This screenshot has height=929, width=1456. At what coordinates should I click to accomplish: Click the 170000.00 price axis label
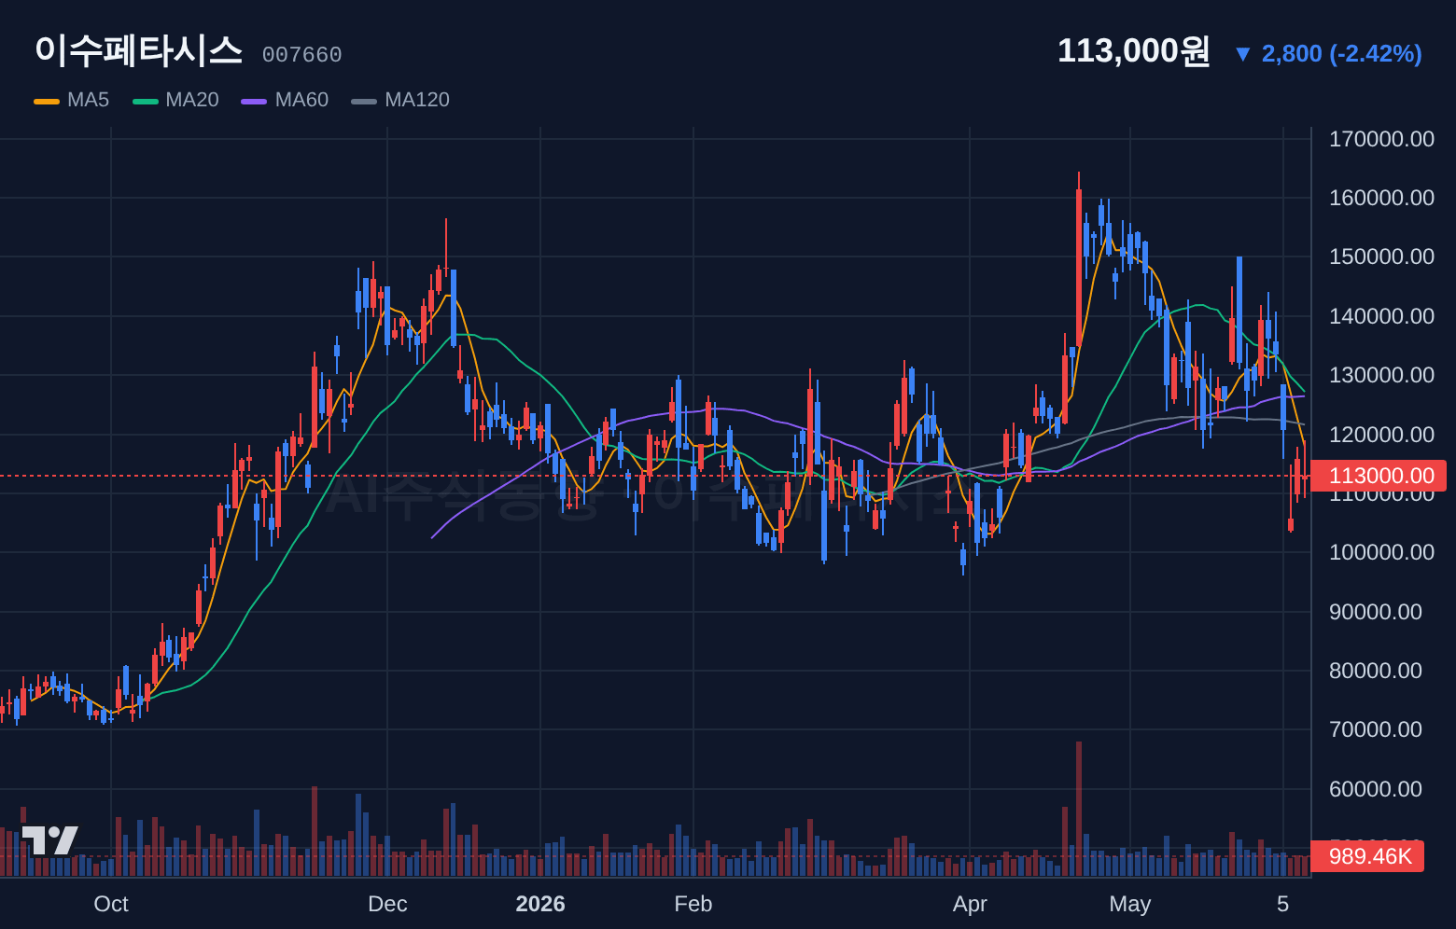tap(1381, 139)
